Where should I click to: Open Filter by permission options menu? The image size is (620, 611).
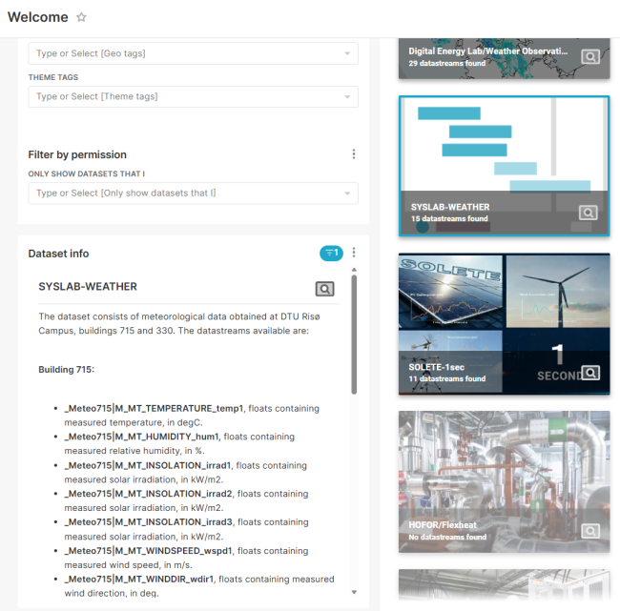354,154
